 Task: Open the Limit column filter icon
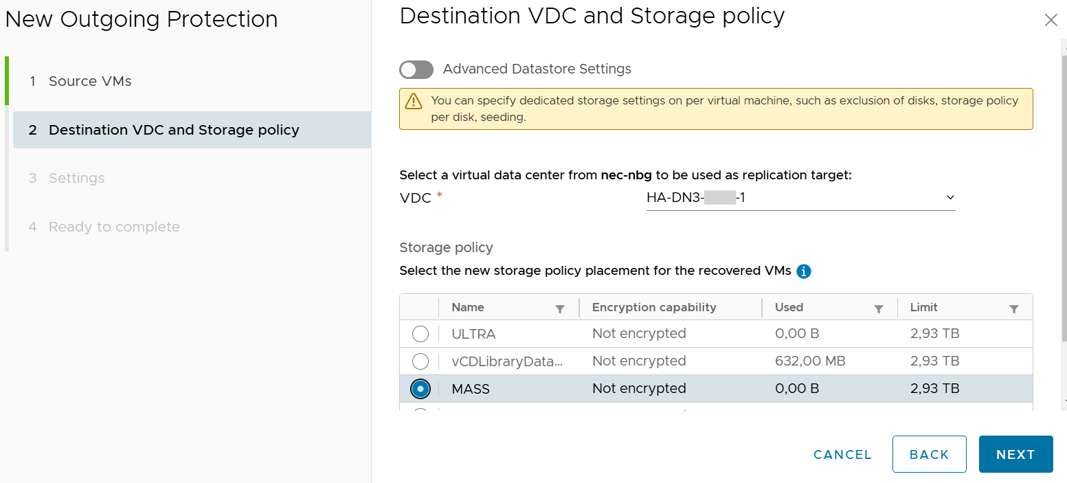coord(1013,309)
